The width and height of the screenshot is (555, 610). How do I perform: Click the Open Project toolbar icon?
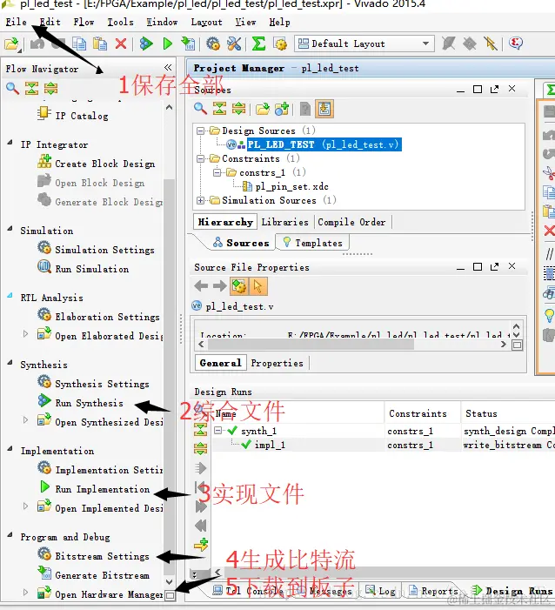pyautogui.click(x=12, y=44)
